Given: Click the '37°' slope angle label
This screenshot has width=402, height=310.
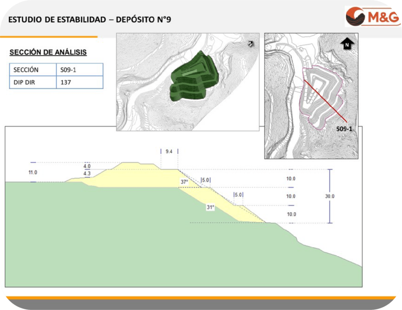Looking at the screenshot, I should coord(185,182).
